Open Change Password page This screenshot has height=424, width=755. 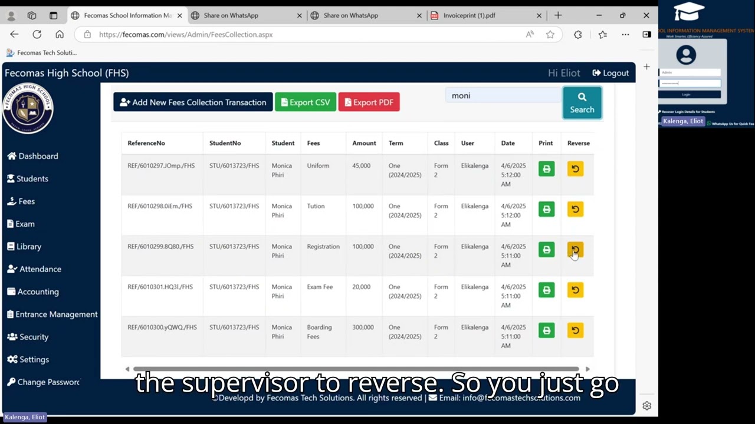coord(43,382)
